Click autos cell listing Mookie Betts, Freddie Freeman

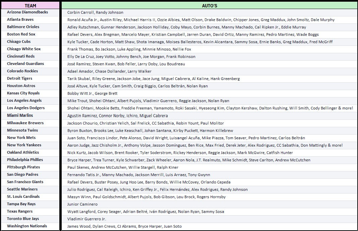coord(210,108)
